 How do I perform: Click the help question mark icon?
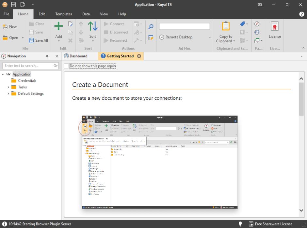point(301,14)
